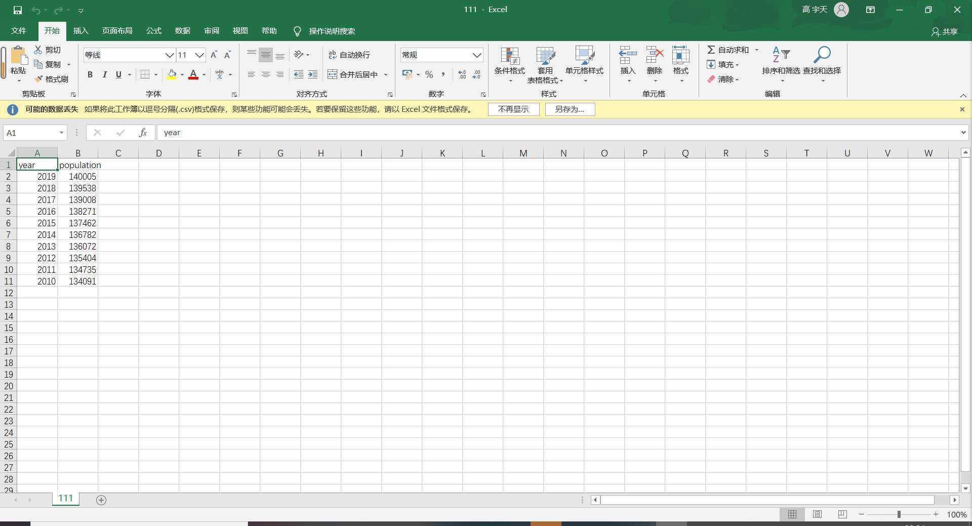Click the increase indent icon
This screenshot has width=972, height=526.
tap(313, 74)
